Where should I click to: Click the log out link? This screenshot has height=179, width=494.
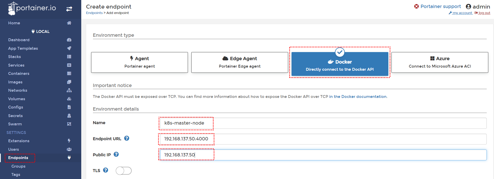coord(482,13)
